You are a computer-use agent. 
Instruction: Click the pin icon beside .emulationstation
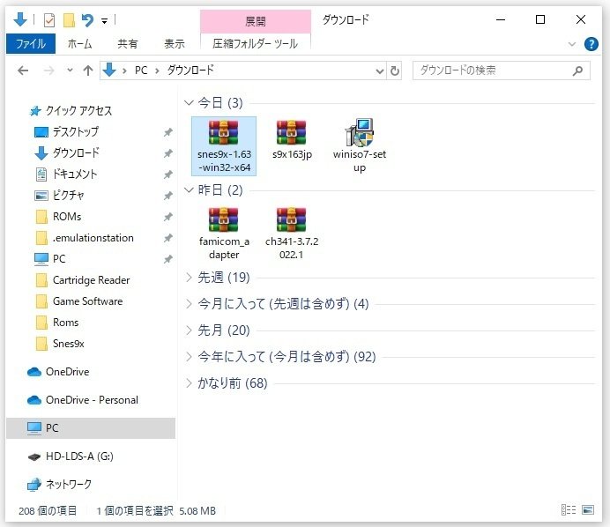pos(168,238)
